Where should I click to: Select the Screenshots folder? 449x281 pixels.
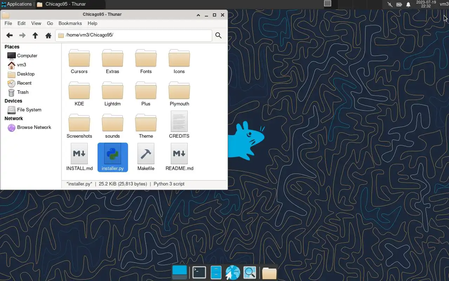pos(79,126)
